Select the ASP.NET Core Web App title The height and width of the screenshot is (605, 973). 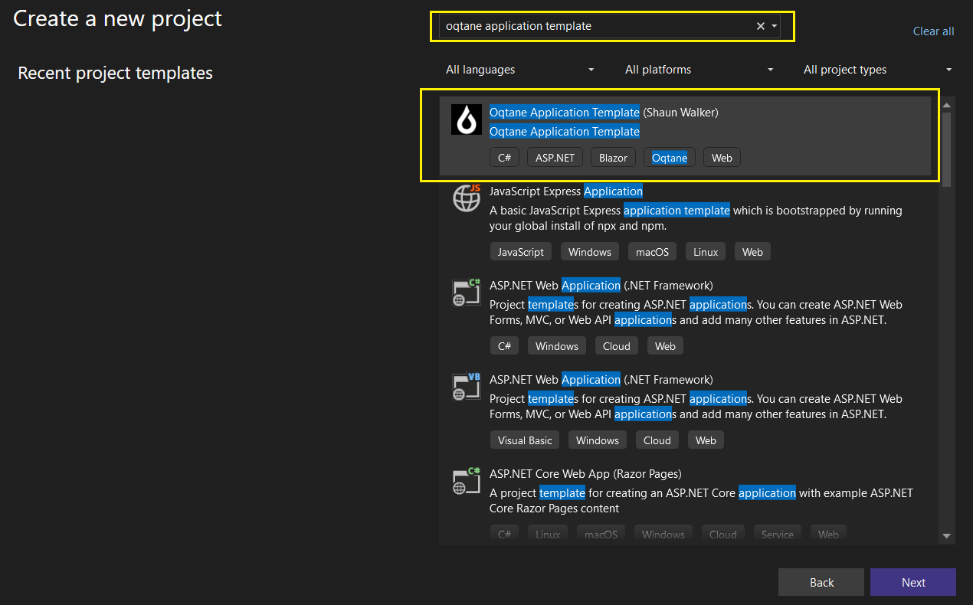[585, 473]
